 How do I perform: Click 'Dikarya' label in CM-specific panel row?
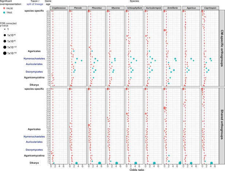(x=34, y=85)
